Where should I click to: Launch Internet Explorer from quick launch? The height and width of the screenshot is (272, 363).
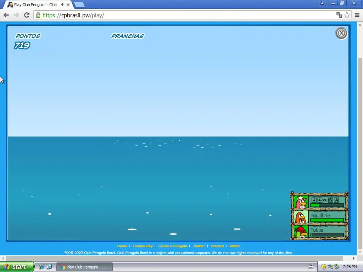(42, 267)
